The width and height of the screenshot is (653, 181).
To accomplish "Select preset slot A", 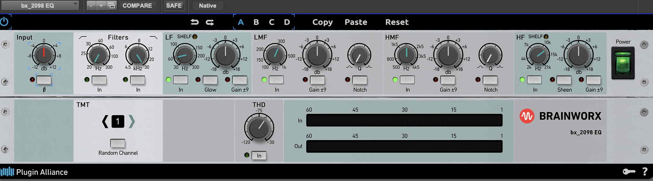I will point(241,22).
